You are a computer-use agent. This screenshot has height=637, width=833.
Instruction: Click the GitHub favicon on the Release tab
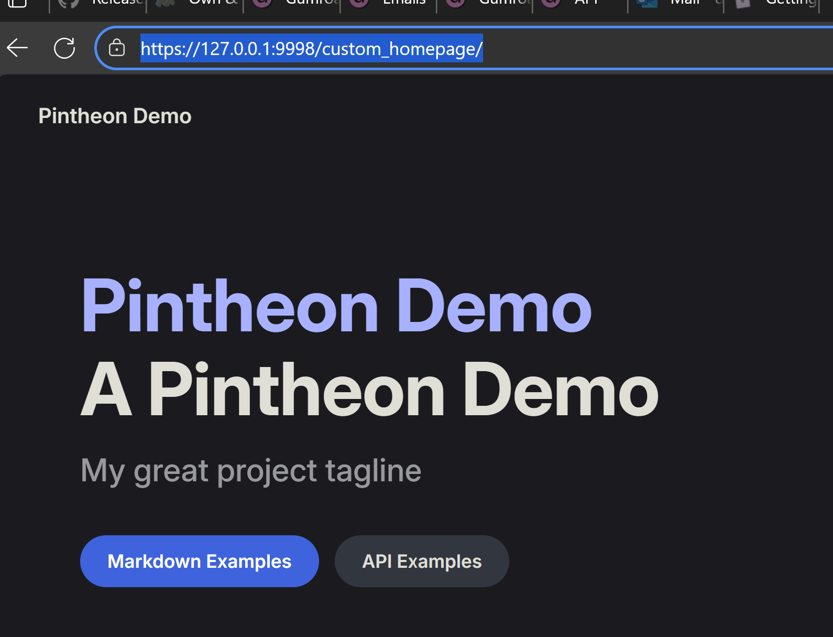coord(69,3)
